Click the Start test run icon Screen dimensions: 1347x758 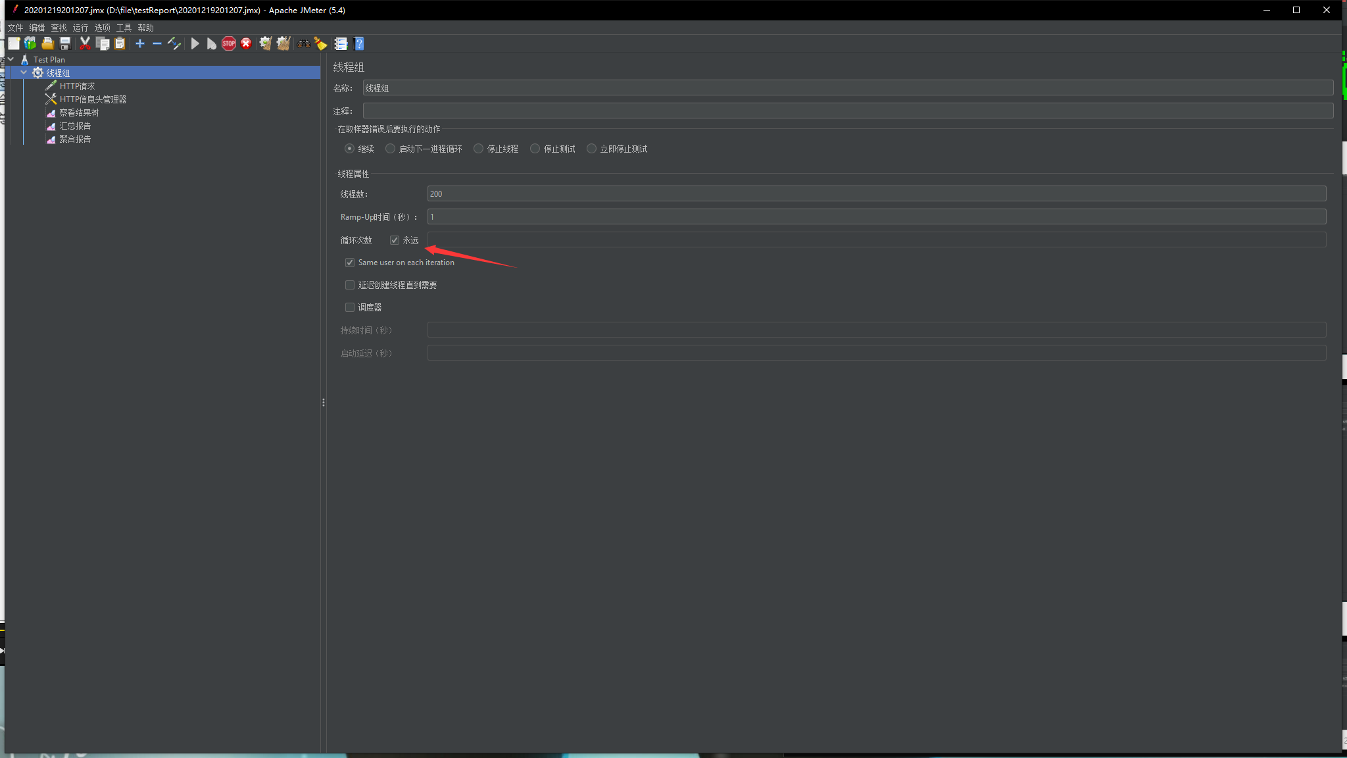coord(195,43)
